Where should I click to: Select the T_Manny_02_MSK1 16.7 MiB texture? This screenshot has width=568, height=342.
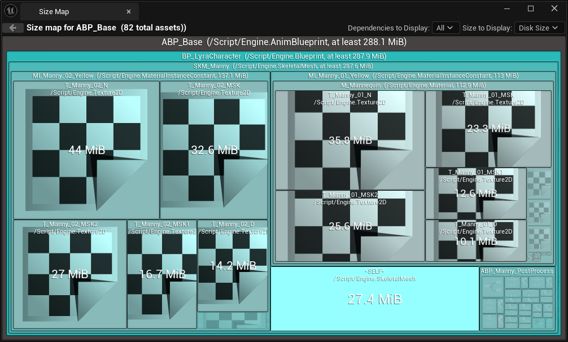[162, 274]
